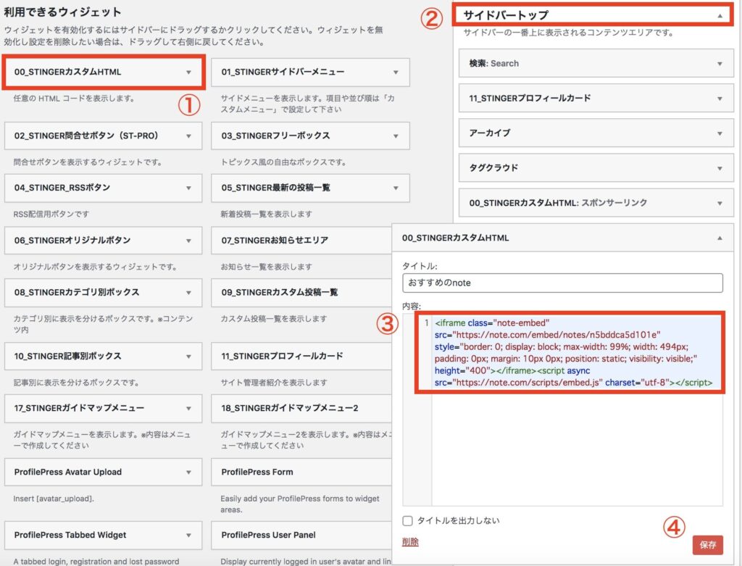The height and width of the screenshot is (566, 742).
Task: Expand the sidebar 11_STINGERプロフィールカード widget
Action: [x=720, y=99]
